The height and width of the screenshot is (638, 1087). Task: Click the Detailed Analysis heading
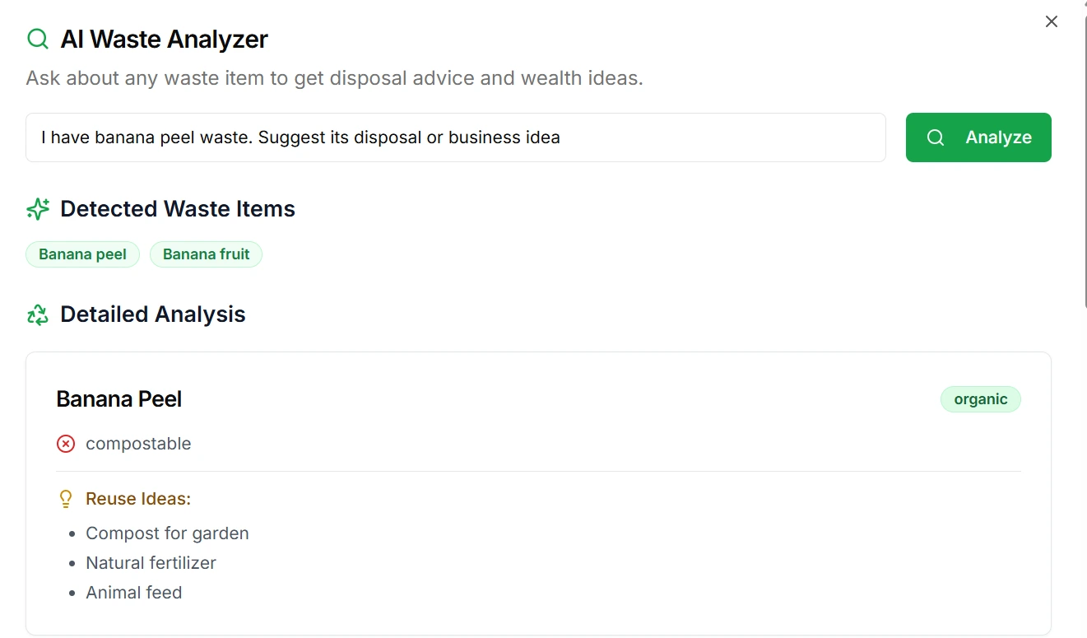[153, 314]
